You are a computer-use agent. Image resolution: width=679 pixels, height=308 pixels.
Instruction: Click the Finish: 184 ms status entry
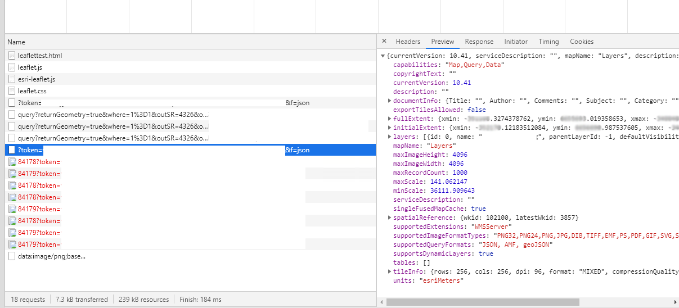tap(200, 300)
